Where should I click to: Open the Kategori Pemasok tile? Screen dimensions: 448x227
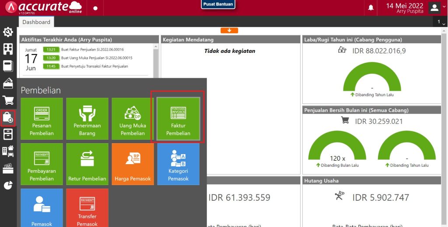[178, 164]
